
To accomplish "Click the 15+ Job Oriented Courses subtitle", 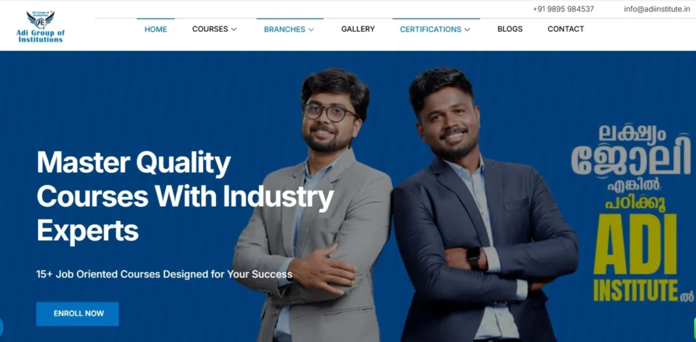I will [164, 274].
